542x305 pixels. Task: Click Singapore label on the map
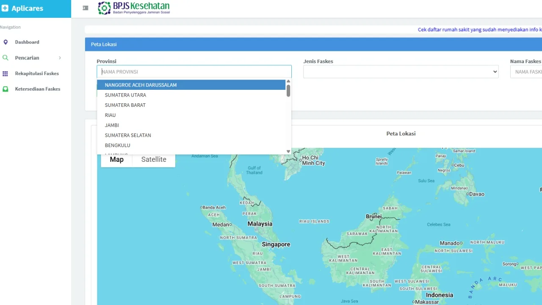tap(276, 244)
